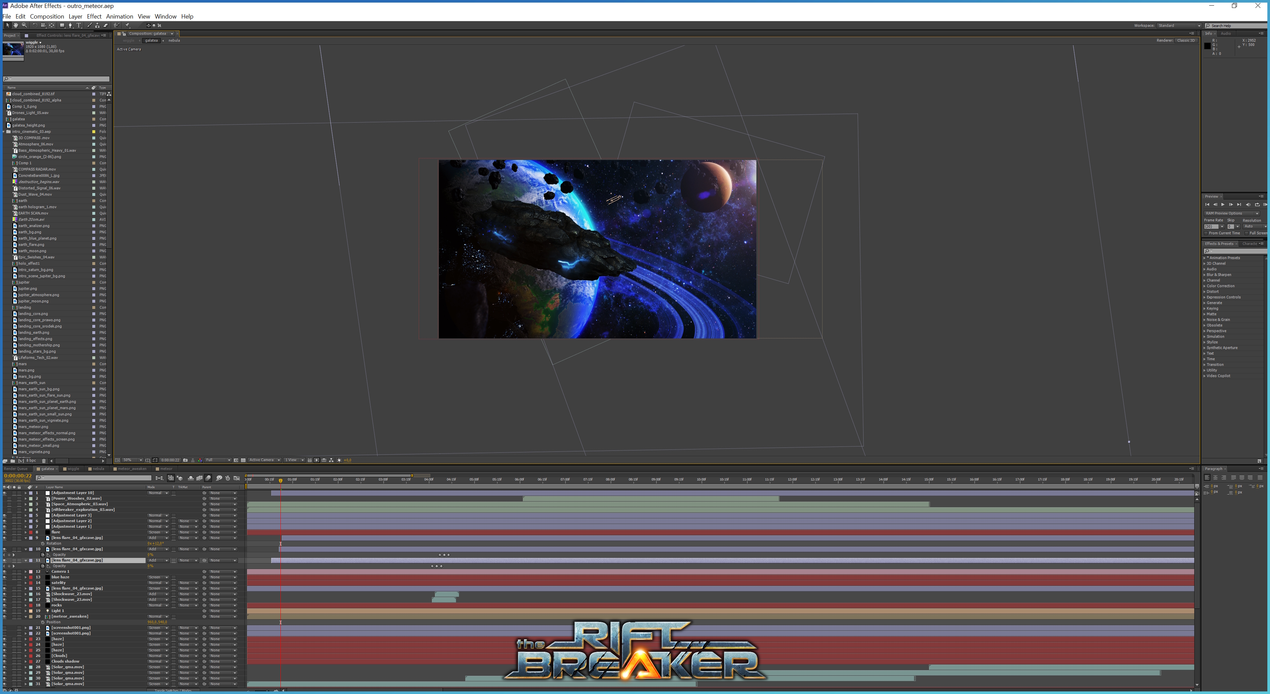1270x694 pixels.
Task: Enable From Current Time checkbox
Action: point(1206,233)
